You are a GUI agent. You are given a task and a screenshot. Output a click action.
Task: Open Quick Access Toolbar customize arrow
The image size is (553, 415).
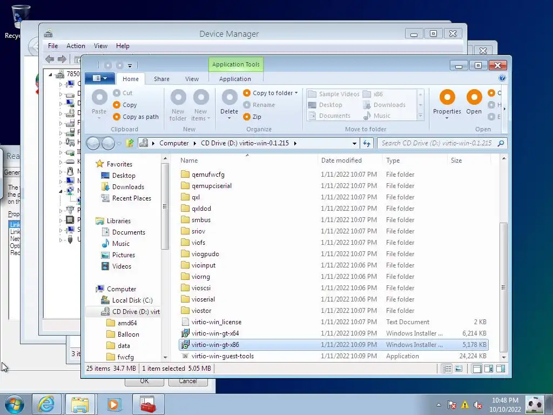point(130,65)
